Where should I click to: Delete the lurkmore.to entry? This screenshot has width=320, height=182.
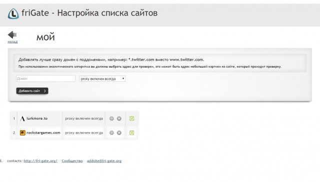click(x=119, y=119)
